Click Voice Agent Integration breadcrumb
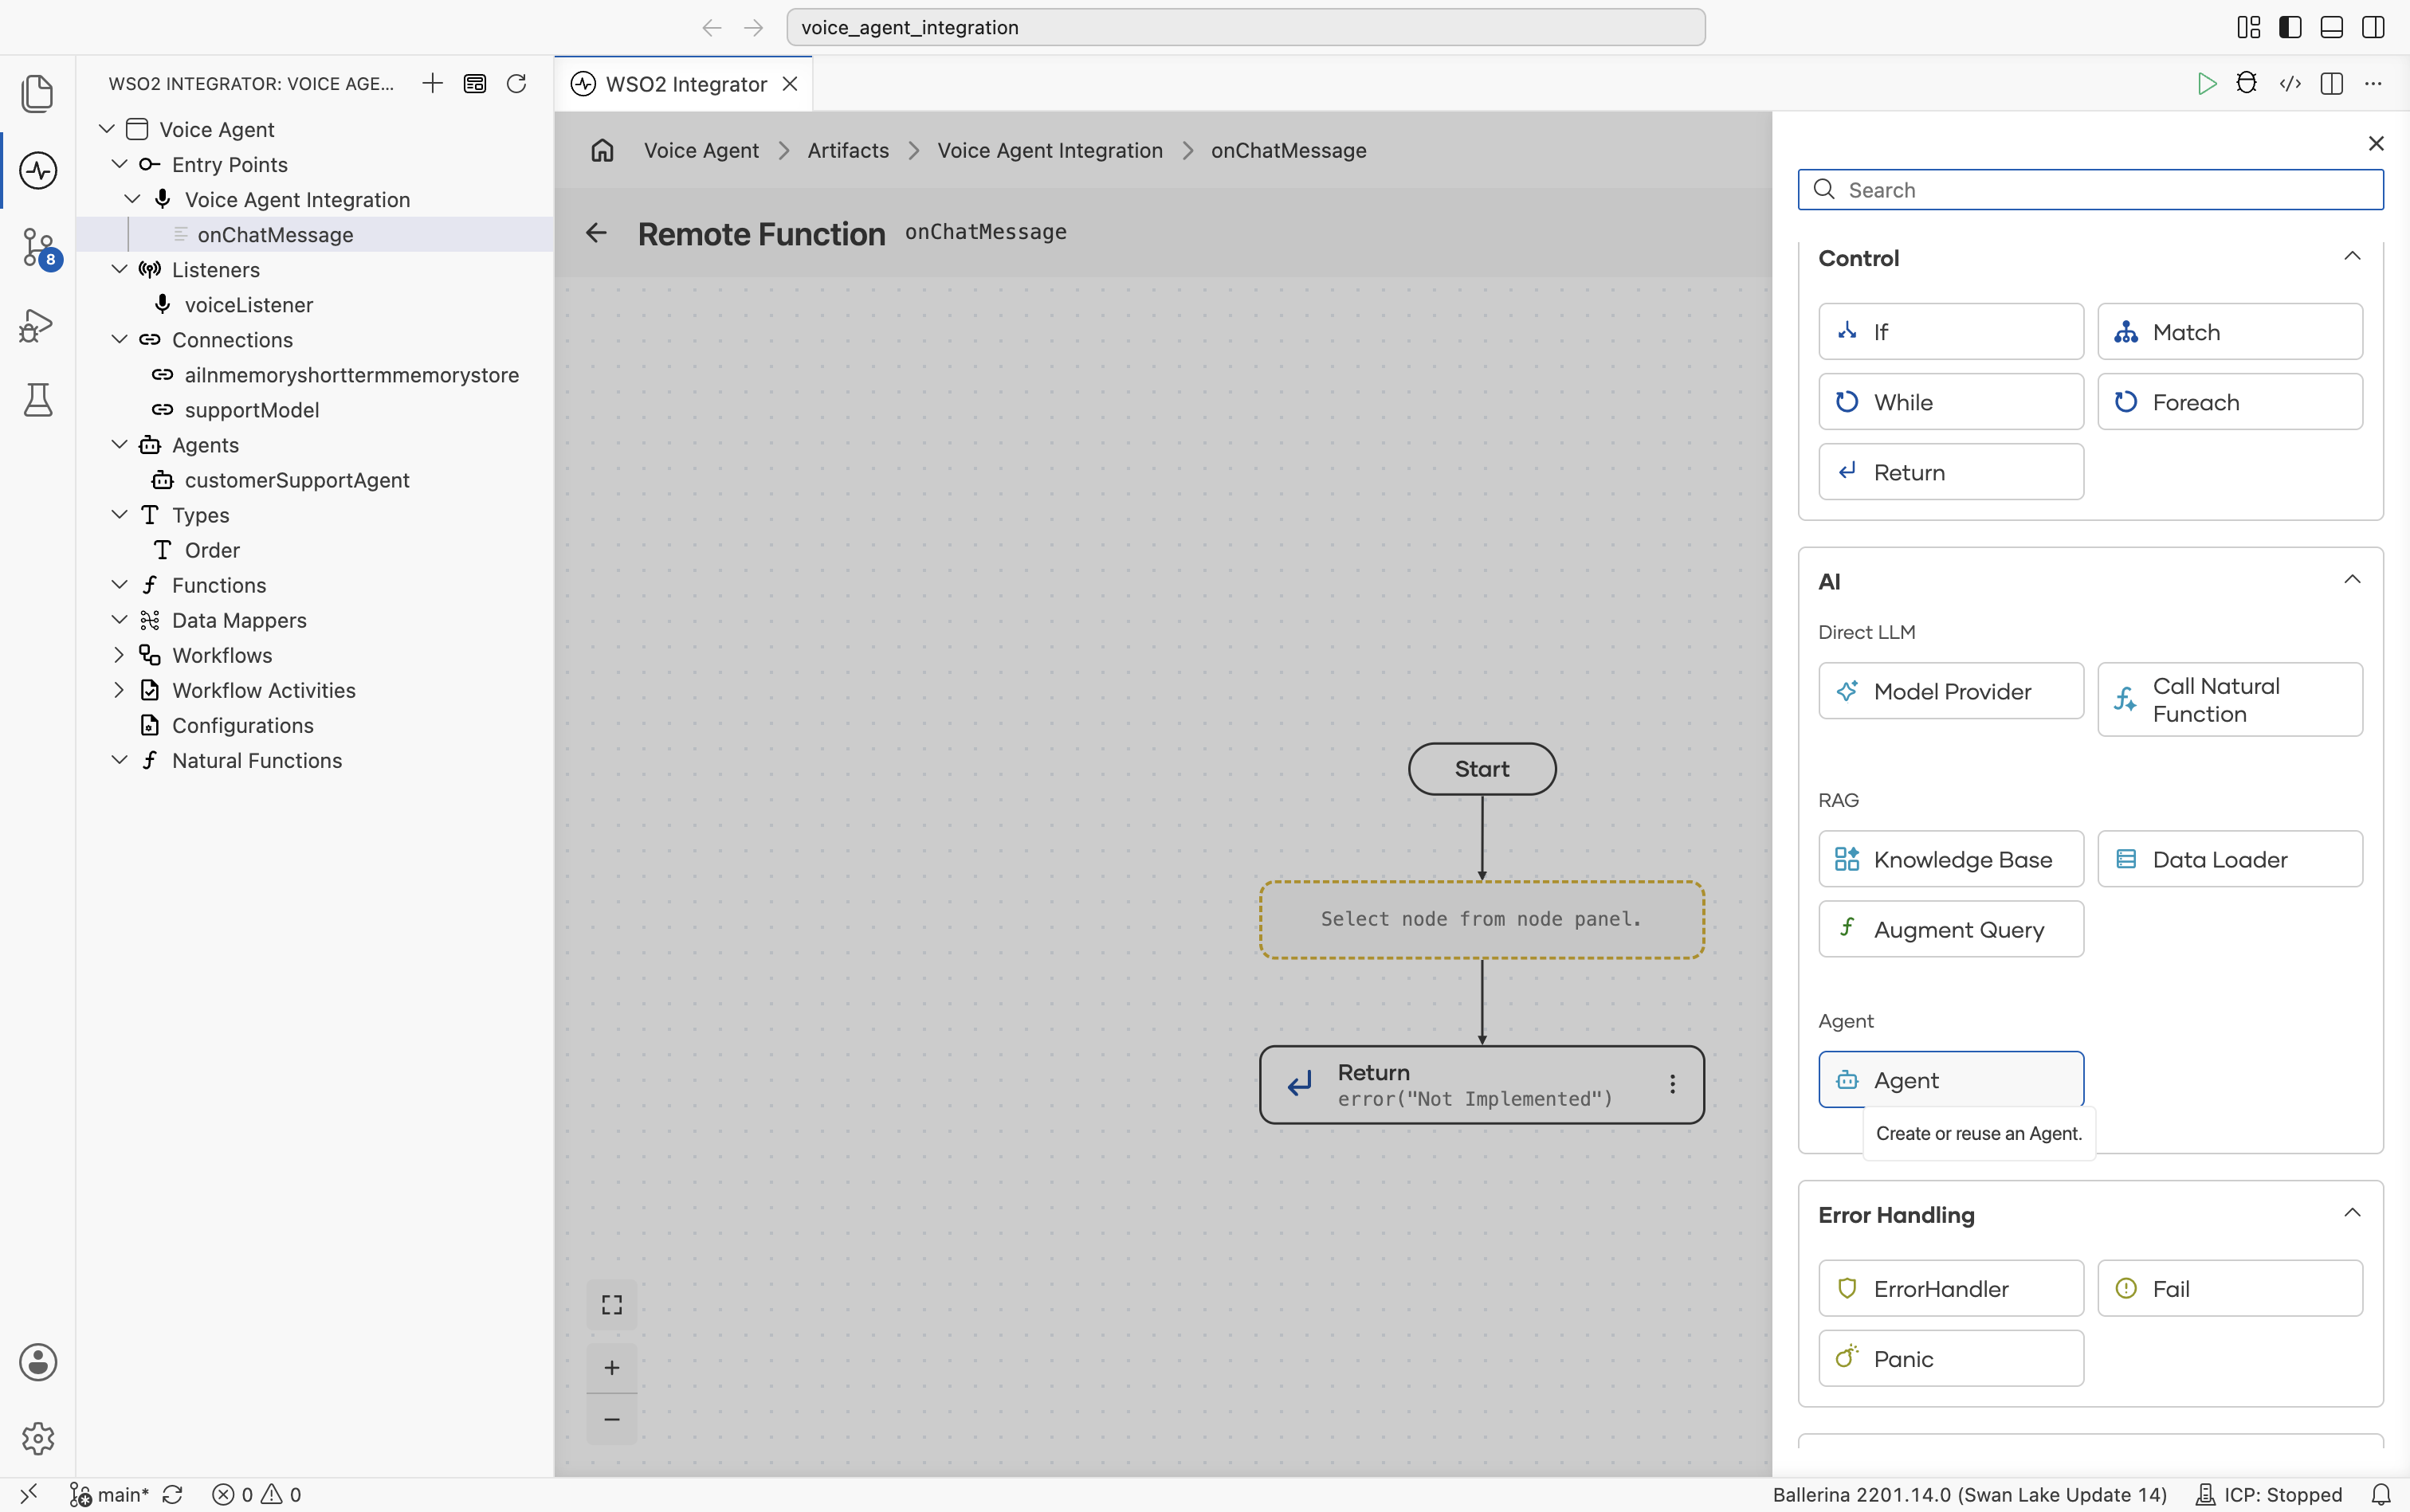 point(1050,150)
